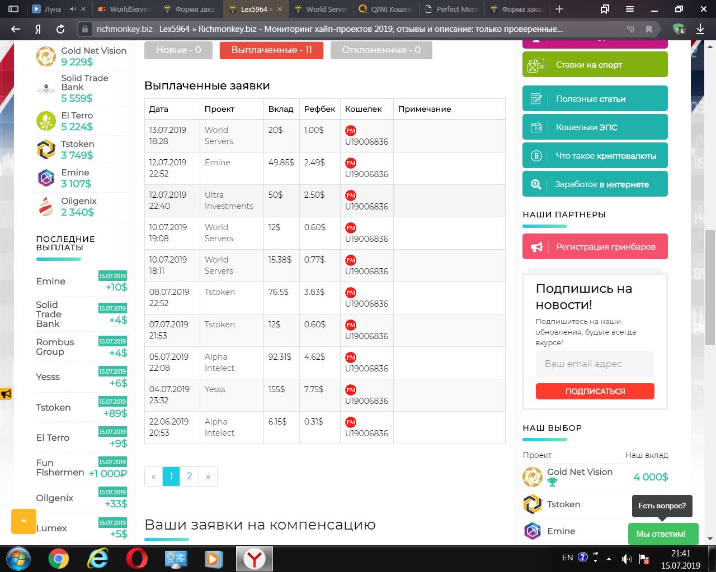Switch to the Perfect Money tab
Image resolution: width=716 pixels, height=572 pixels.
click(451, 9)
